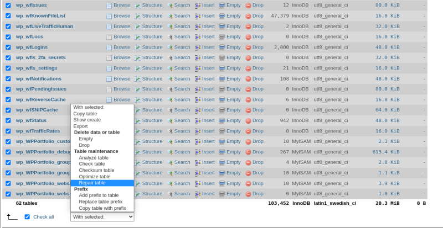The width and height of the screenshot is (443, 228).
Task: Click Drop icon for wp_wfIssues
Action: pos(248,6)
